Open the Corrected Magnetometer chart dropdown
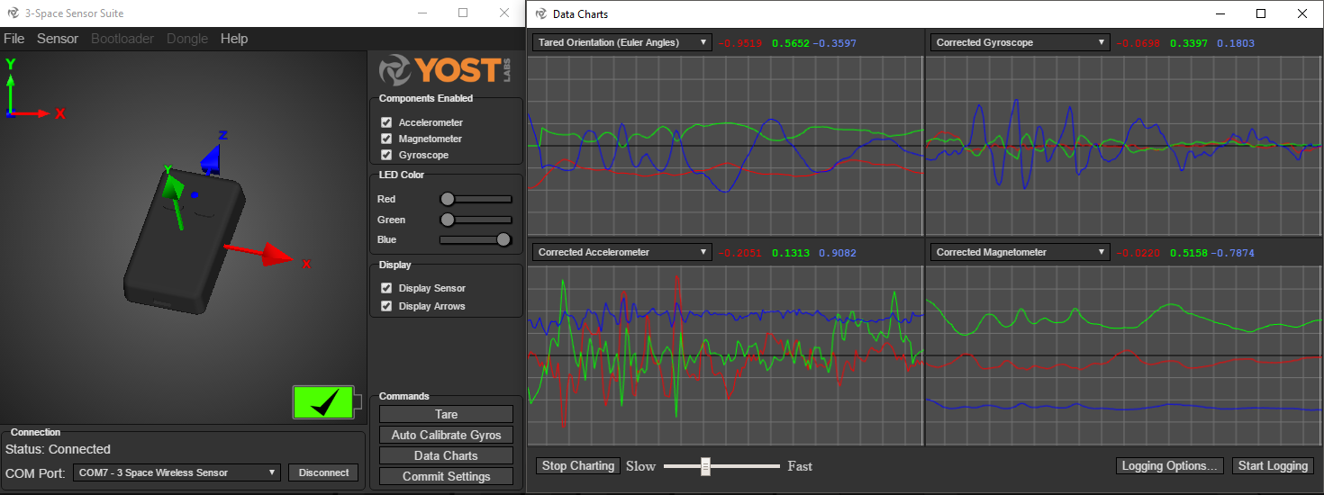 pos(1020,252)
